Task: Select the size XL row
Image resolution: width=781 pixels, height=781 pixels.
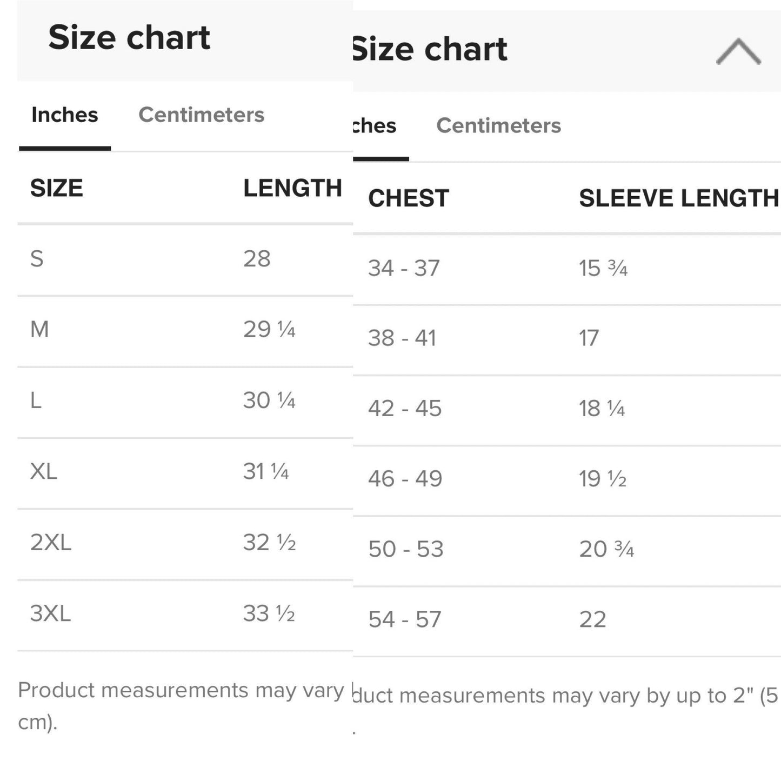Action: click(x=185, y=473)
